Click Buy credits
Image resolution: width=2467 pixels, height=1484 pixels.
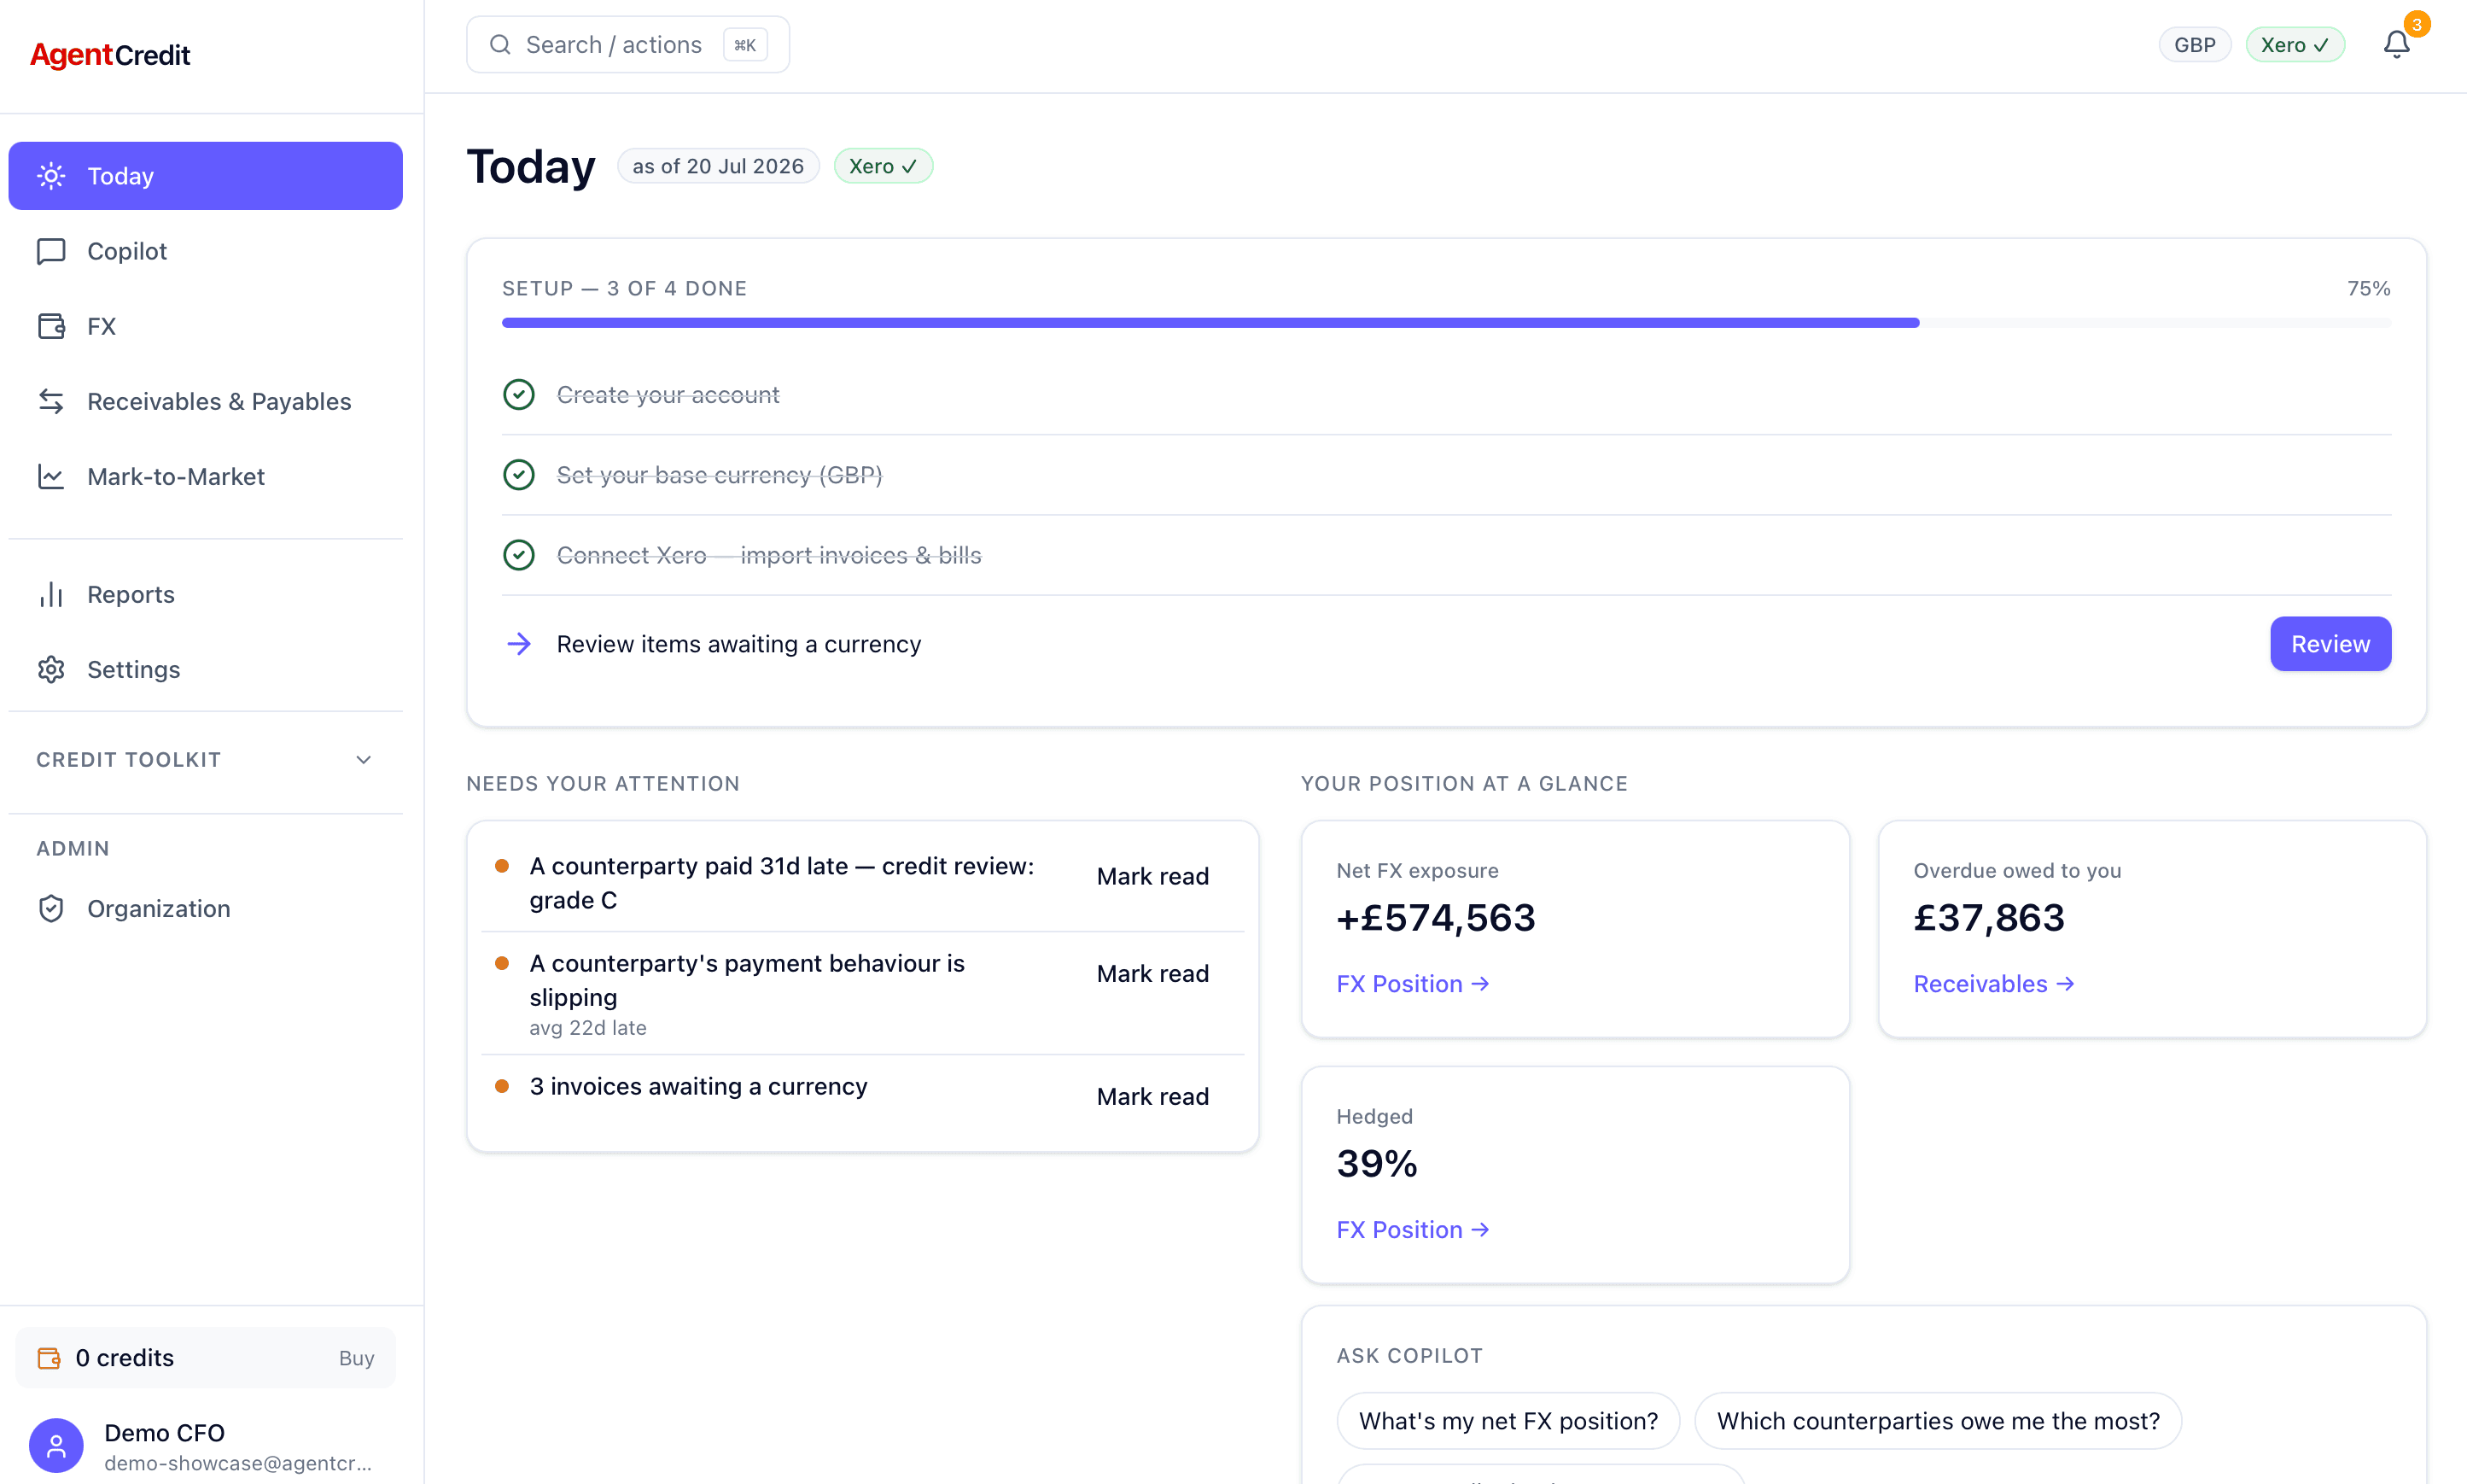356,1358
